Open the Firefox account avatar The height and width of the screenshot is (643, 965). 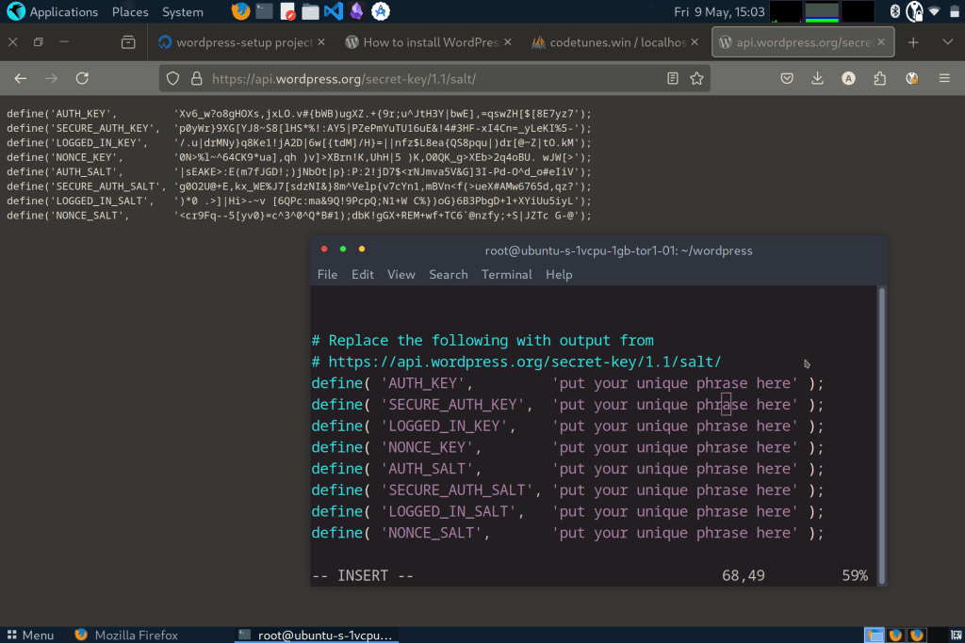coord(849,78)
